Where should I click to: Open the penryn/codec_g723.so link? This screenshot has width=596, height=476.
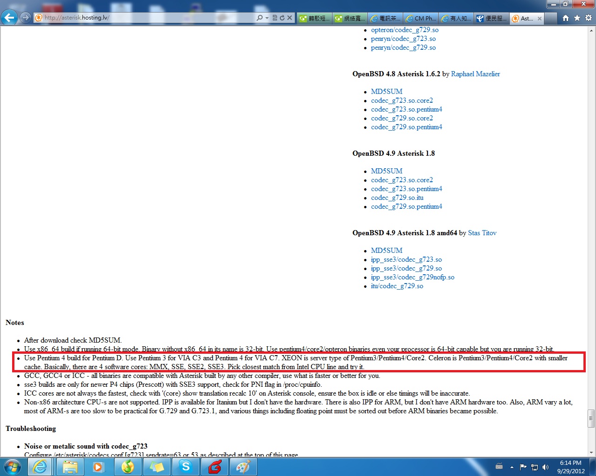tap(403, 39)
